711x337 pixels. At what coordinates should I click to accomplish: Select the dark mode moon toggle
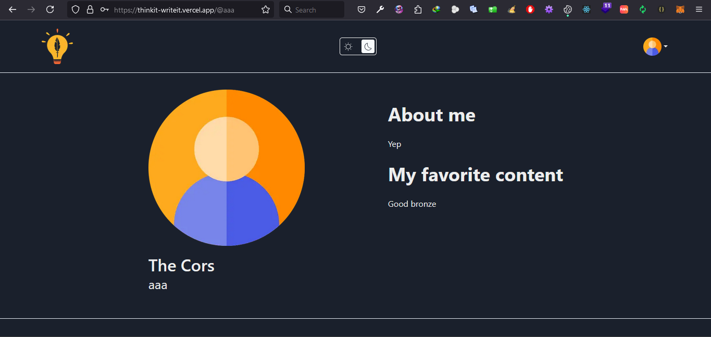coord(368,46)
